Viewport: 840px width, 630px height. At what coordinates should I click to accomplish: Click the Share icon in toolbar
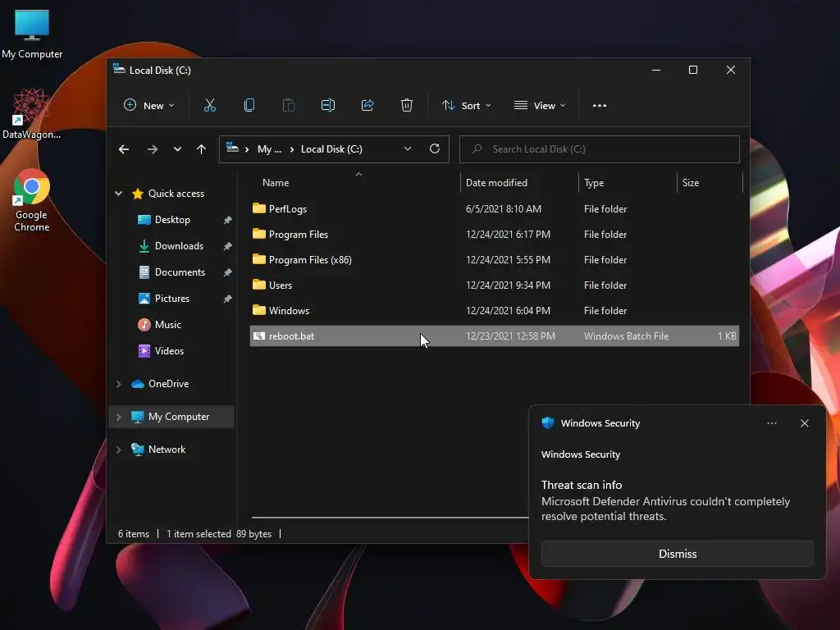(367, 106)
